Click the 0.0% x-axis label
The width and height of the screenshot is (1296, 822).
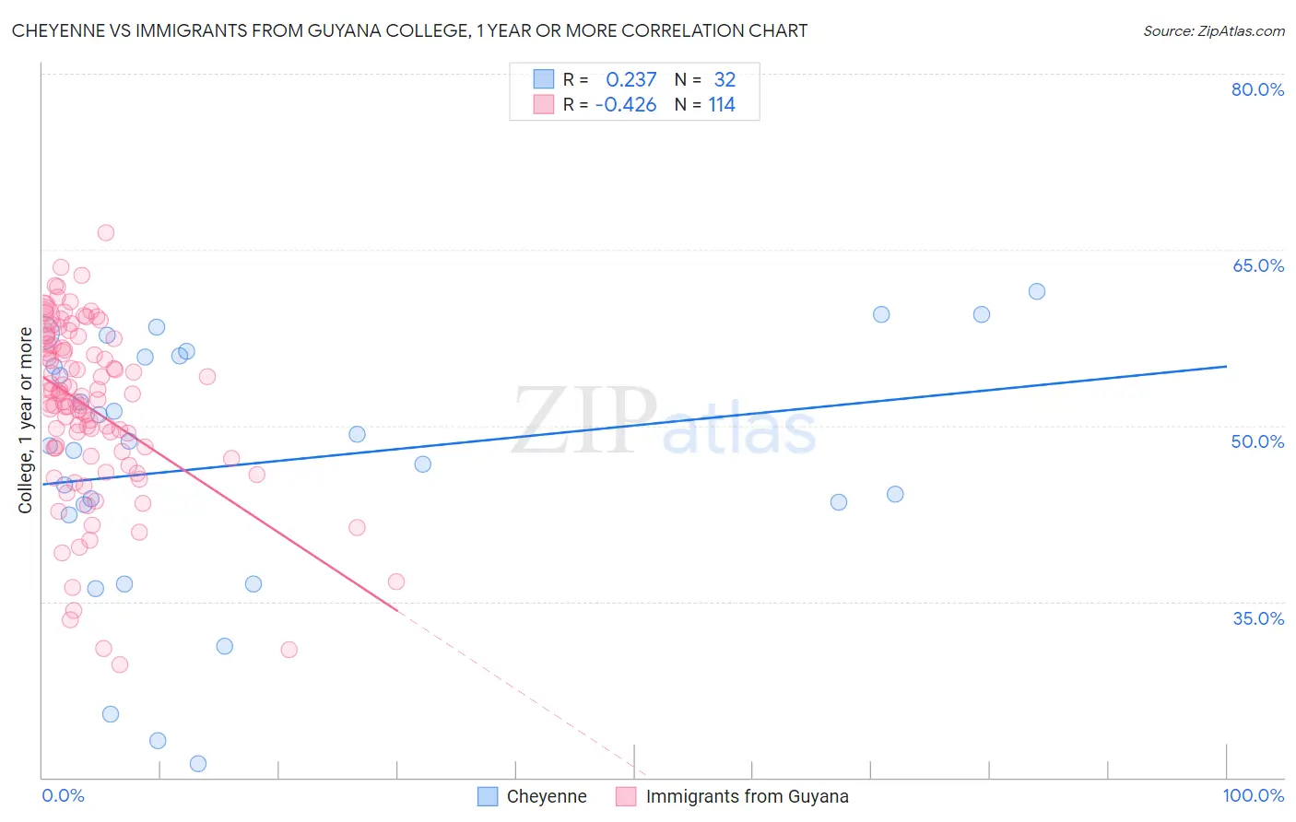(x=63, y=795)
